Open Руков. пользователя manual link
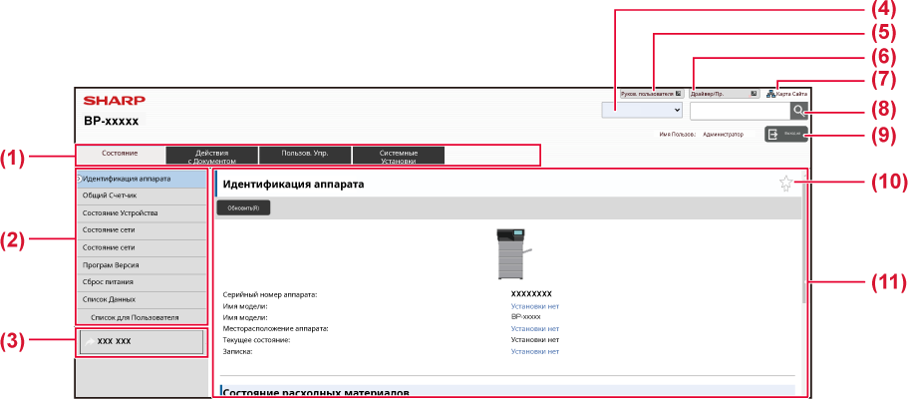The height and width of the screenshot is (399, 908). pos(650,93)
